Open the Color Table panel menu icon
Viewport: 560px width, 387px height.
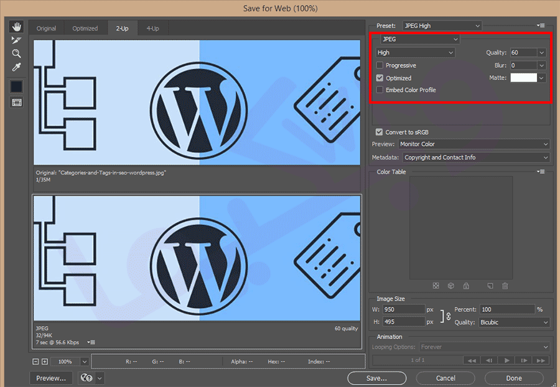tap(541, 171)
